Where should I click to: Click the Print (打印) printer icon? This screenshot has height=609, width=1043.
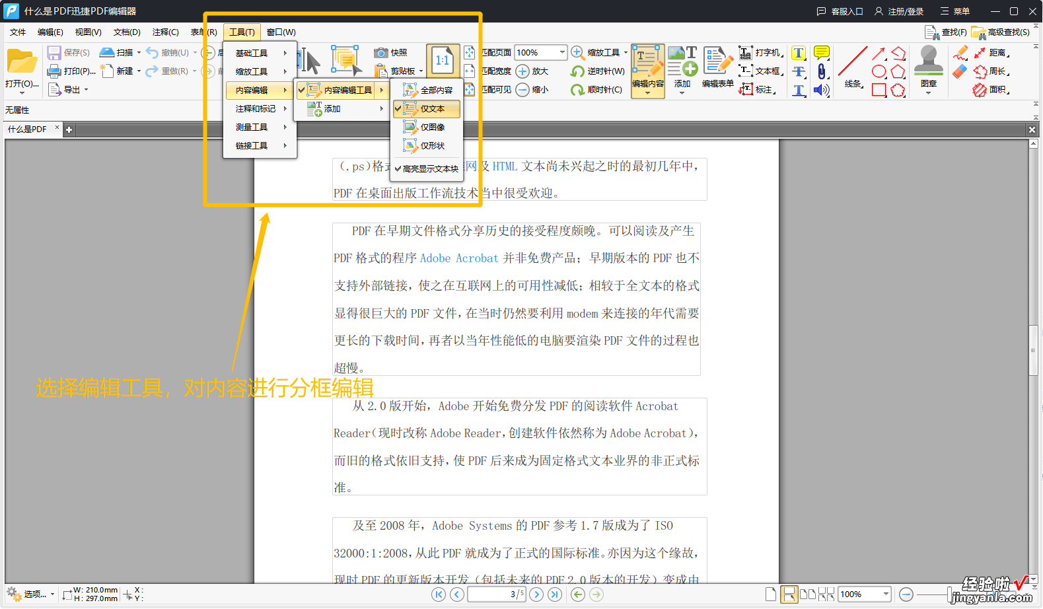[x=54, y=71]
